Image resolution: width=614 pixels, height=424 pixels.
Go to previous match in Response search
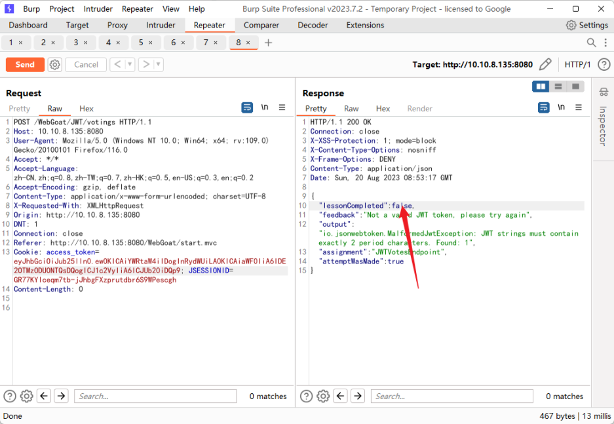pyautogui.click(x=340, y=396)
